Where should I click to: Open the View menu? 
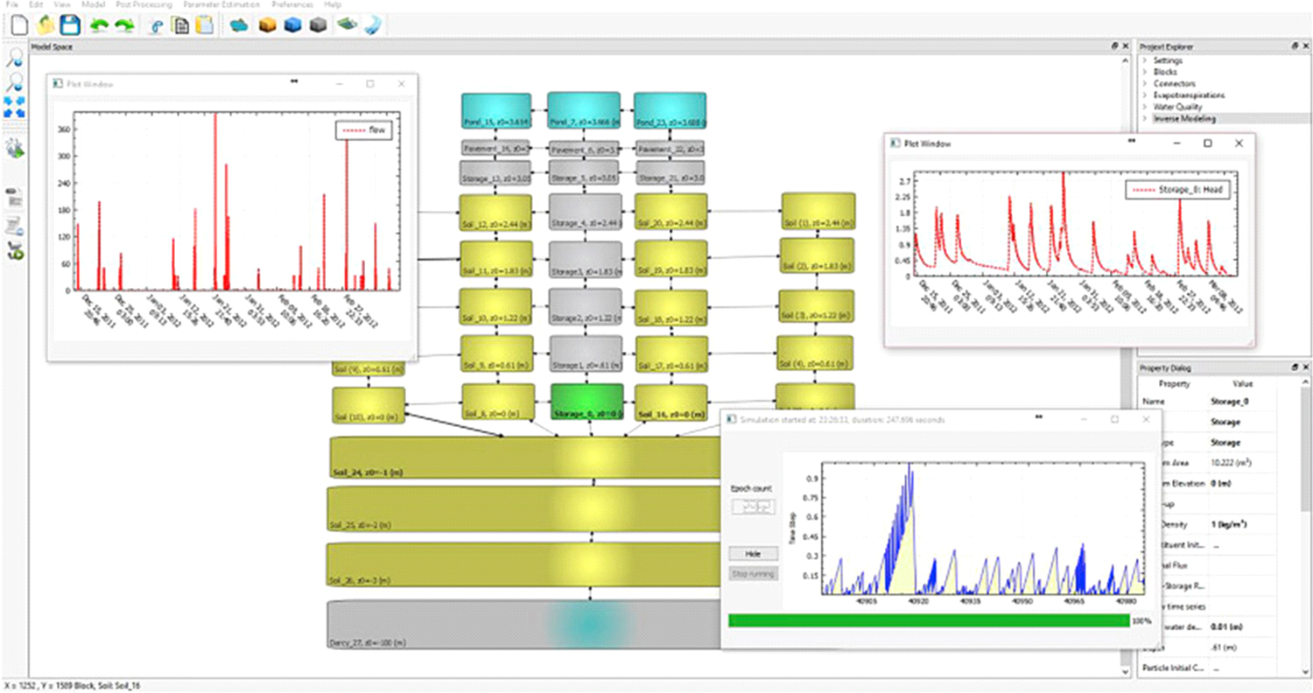click(x=62, y=4)
